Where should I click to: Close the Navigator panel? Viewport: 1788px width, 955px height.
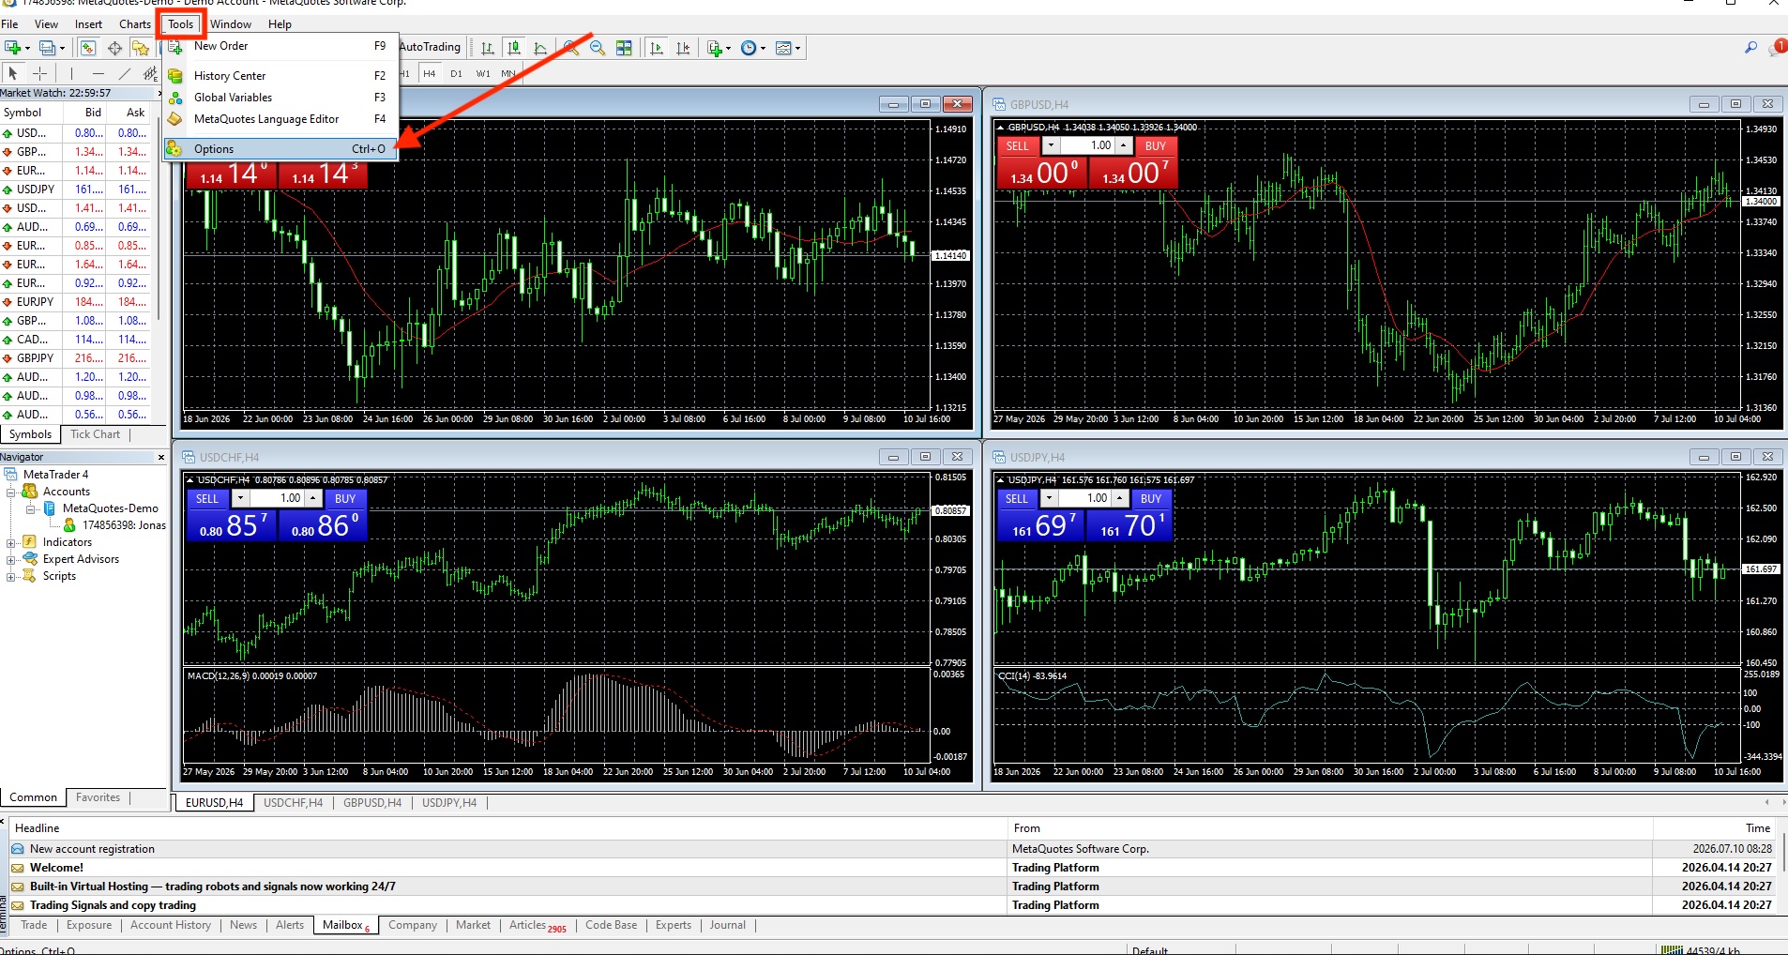coord(161,458)
